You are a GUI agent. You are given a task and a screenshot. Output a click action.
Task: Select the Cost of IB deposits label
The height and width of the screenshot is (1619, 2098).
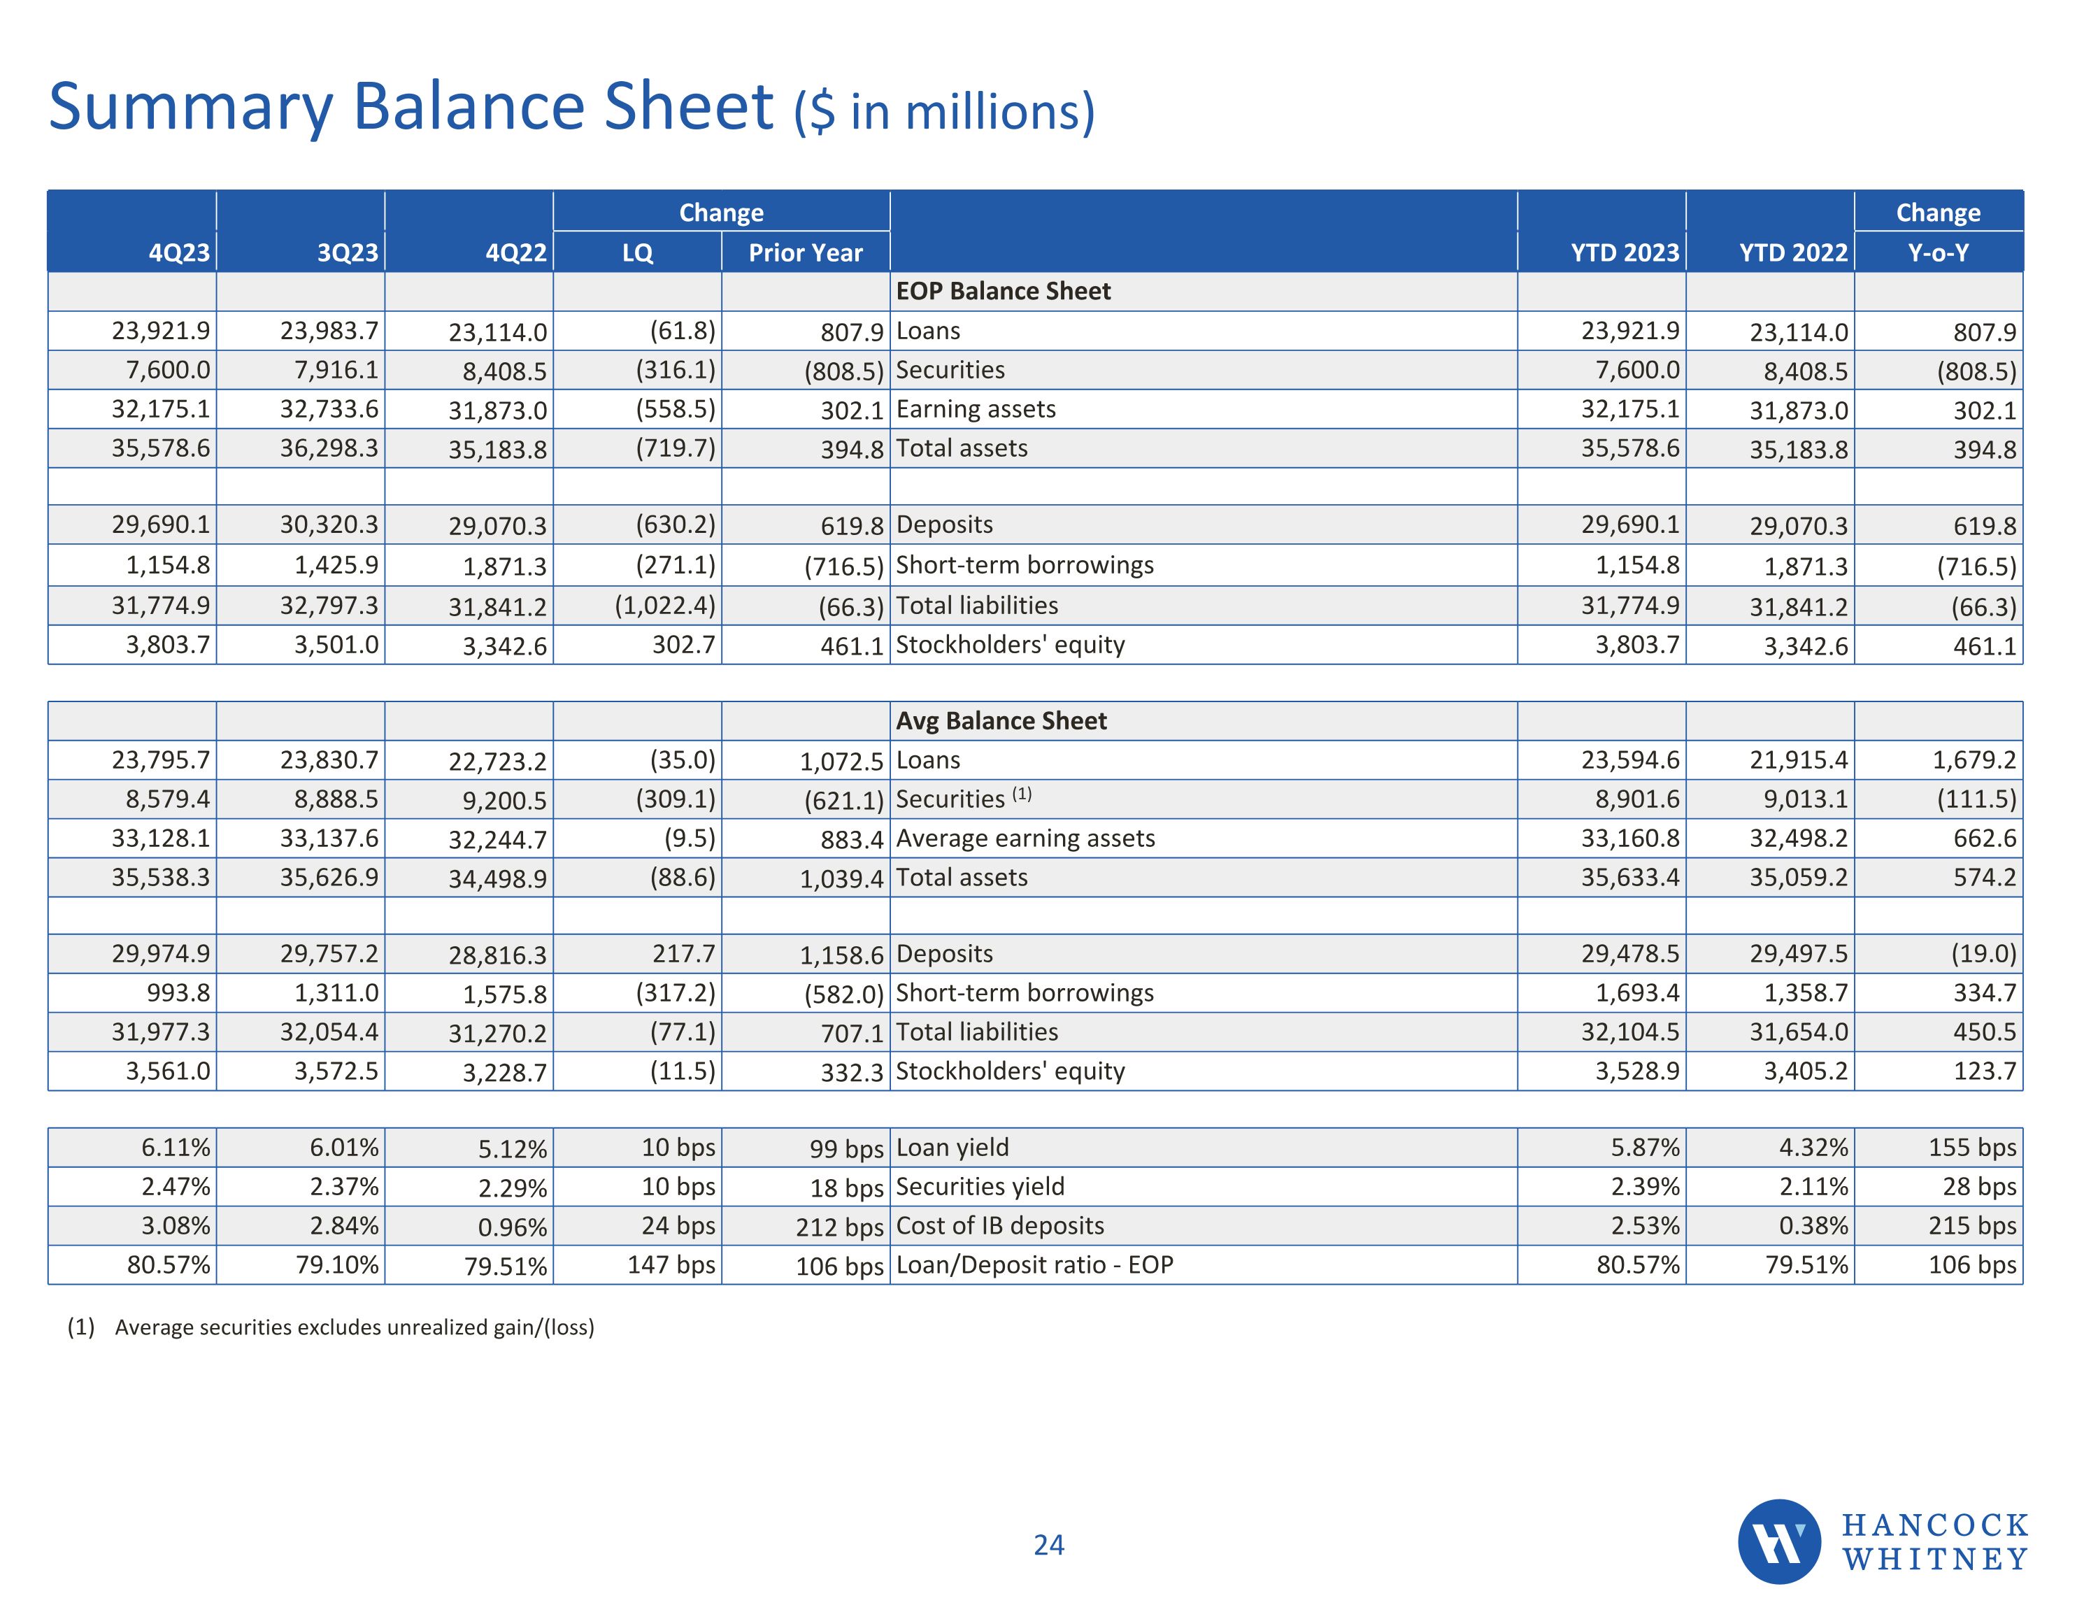click(1000, 1225)
